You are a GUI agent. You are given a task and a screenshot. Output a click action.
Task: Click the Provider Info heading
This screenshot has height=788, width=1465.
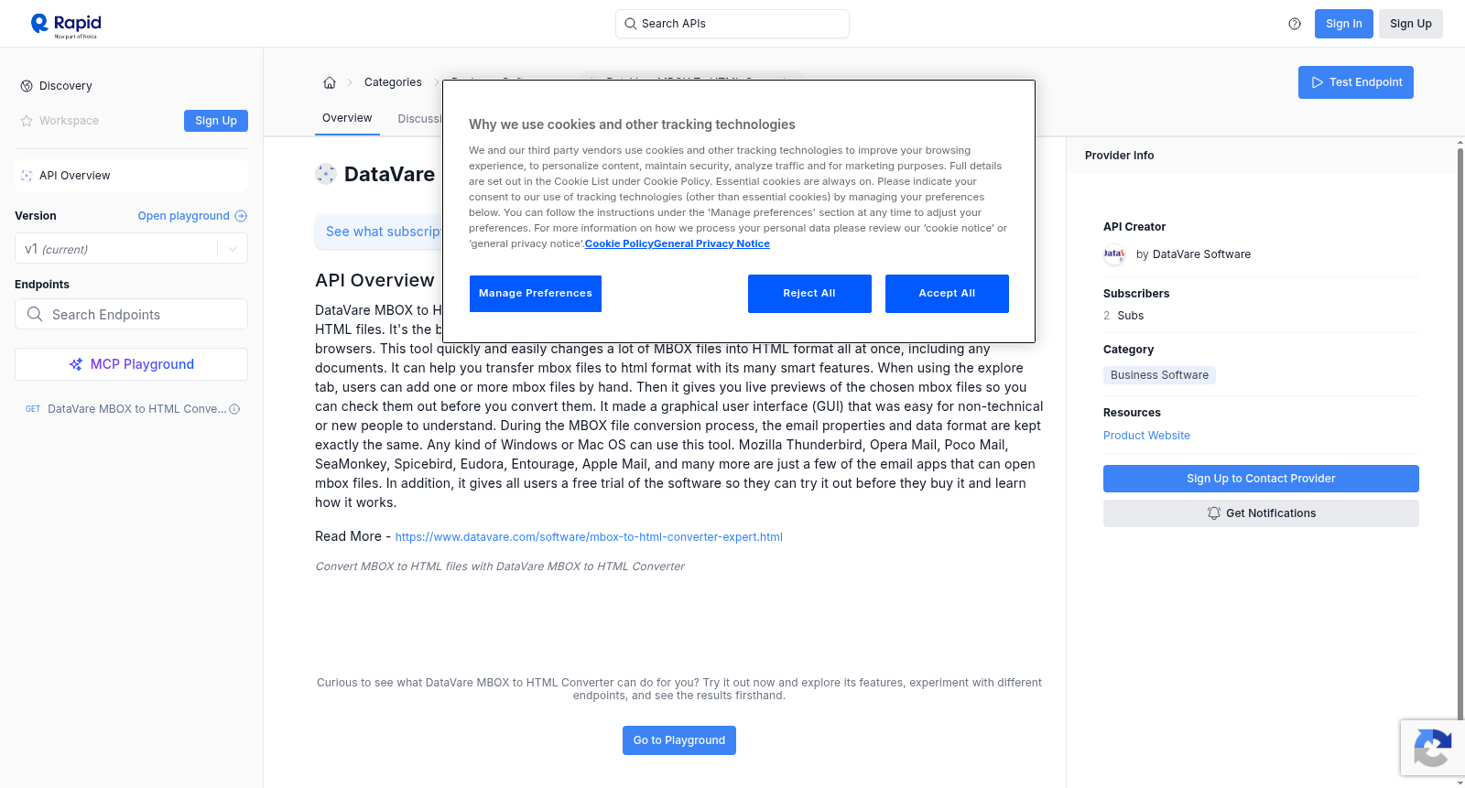1119,156
